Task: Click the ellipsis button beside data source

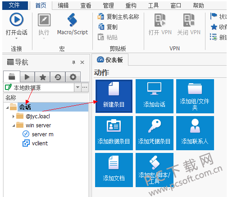Action: [85, 87]
